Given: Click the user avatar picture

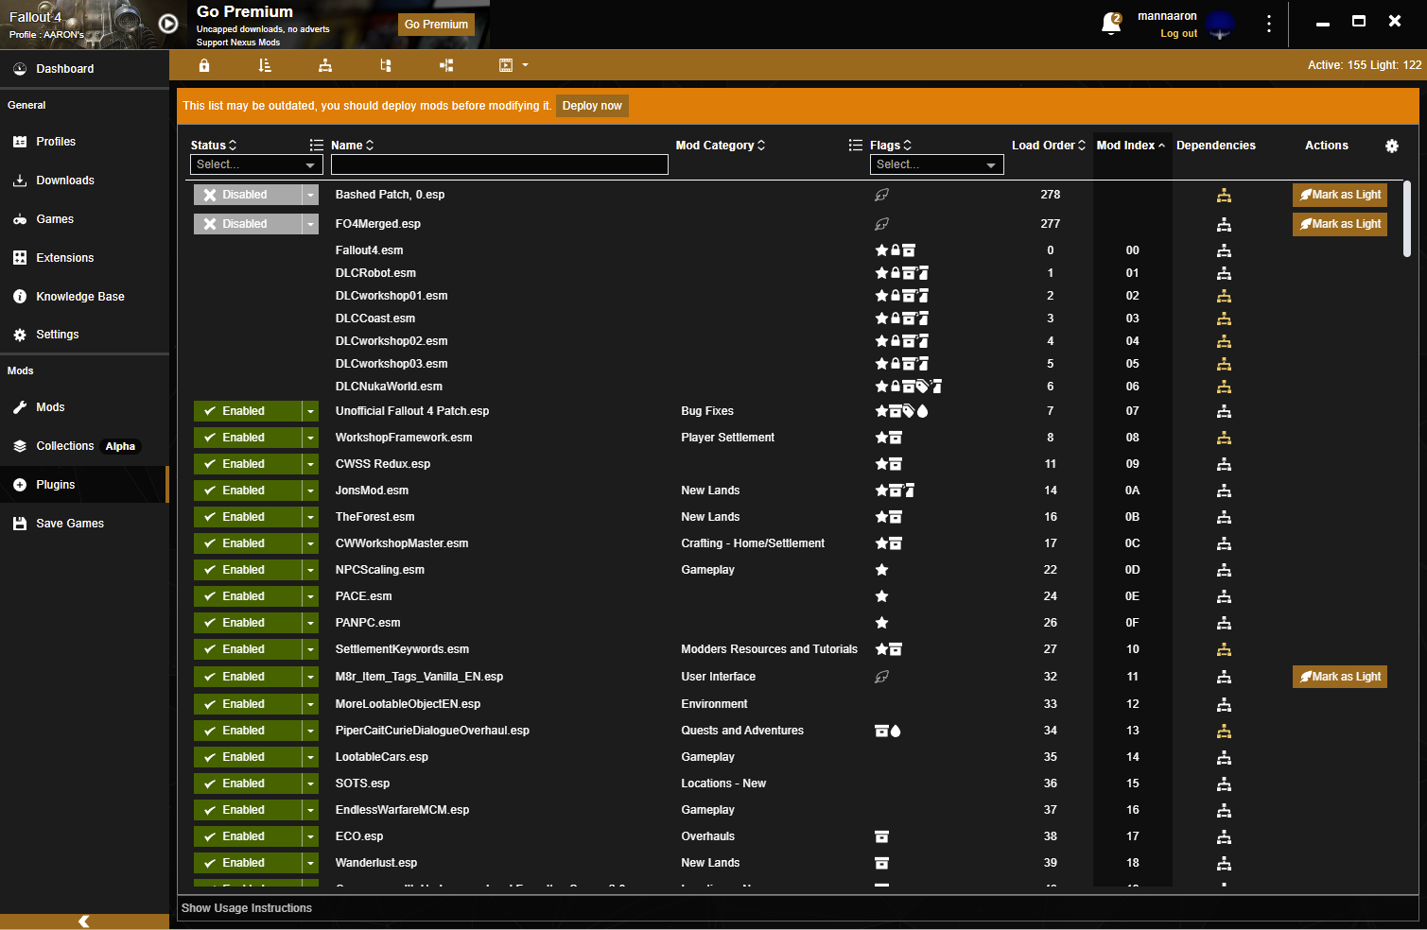Looking at the screenshot, I should (x=1221, y=25).
